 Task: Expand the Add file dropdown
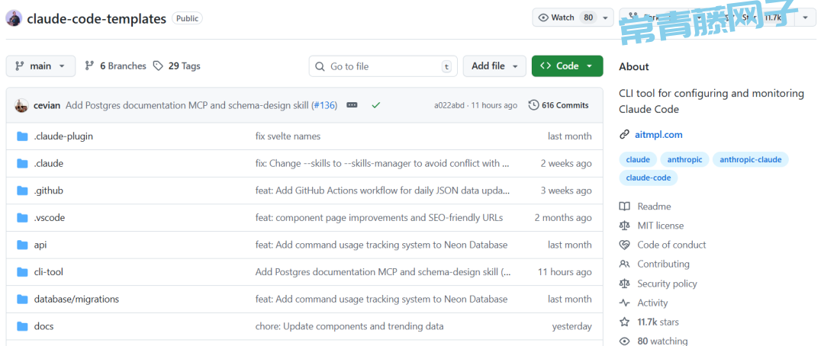click(x=494, y=66)
